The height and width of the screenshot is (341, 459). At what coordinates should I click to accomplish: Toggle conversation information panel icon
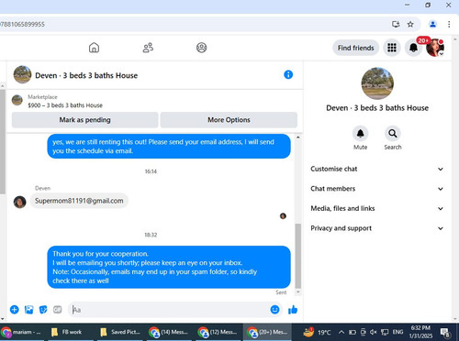288,74
